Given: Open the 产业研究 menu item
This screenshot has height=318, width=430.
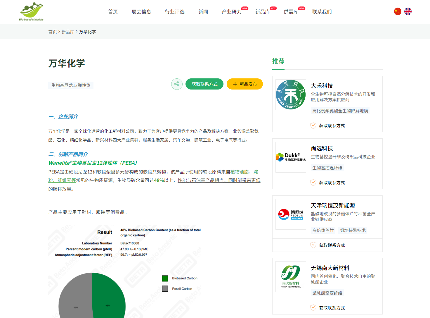Looking at the screenshot, I should (231, 12).
